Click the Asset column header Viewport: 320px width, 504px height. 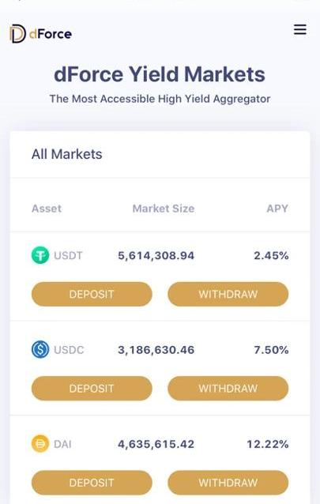47,209
